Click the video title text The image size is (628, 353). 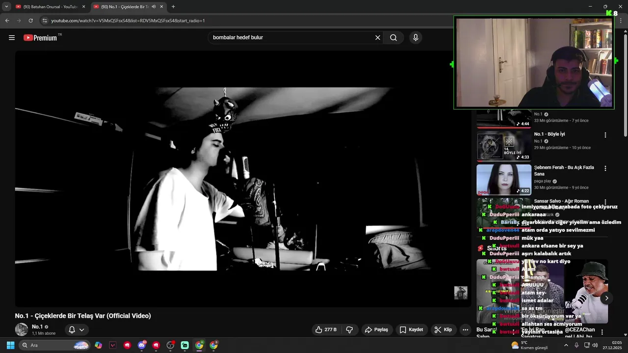point(83,316)
